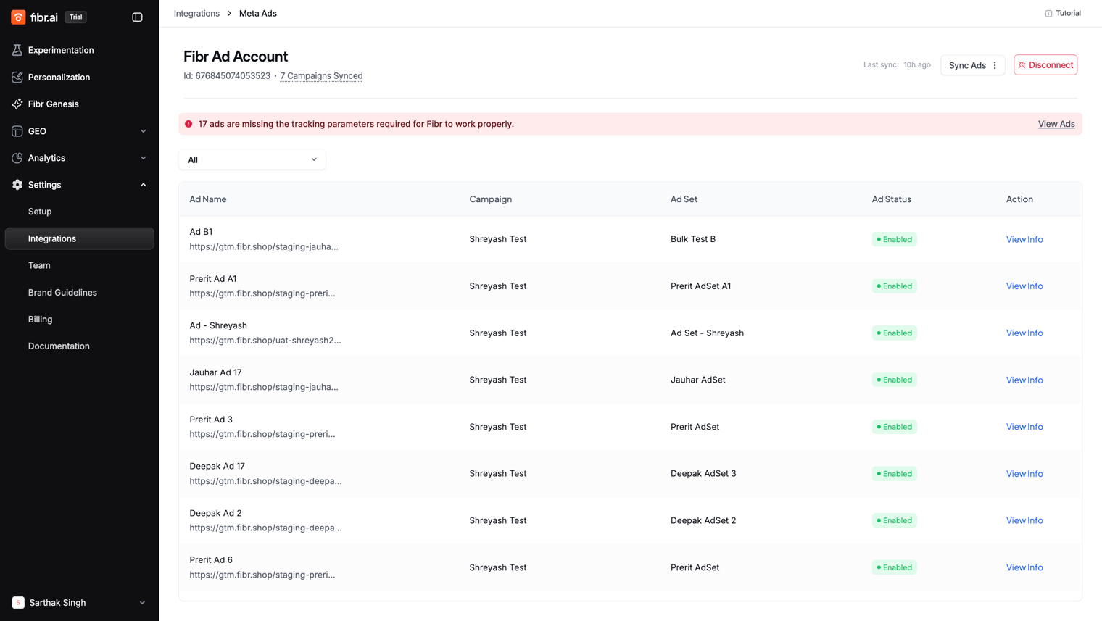Click the Disconnect button

coord(1045,65)
